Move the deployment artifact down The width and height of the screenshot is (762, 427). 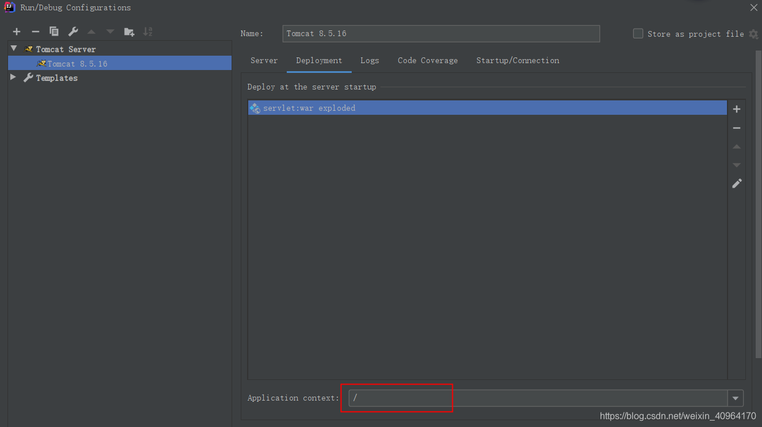pos(737,165)
